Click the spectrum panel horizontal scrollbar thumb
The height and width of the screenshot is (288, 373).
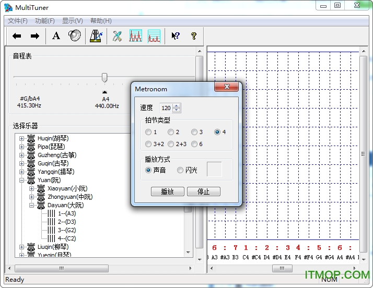click(x=282, y=269)
